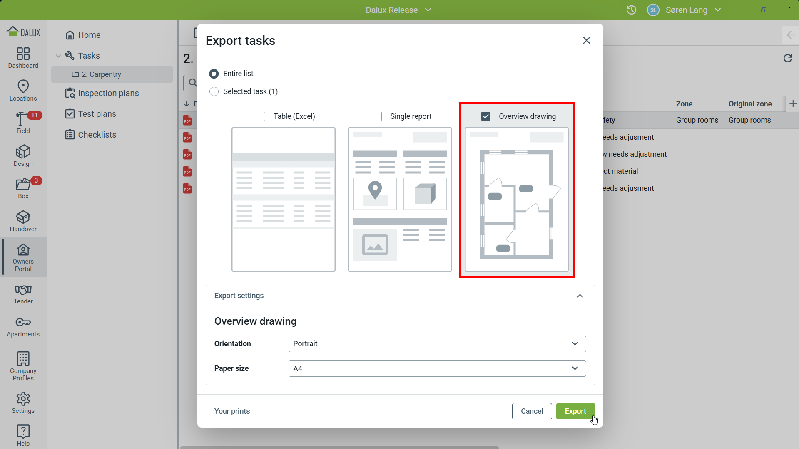799x449 pixels.
Task: Open the Box module
Action: 23,188
